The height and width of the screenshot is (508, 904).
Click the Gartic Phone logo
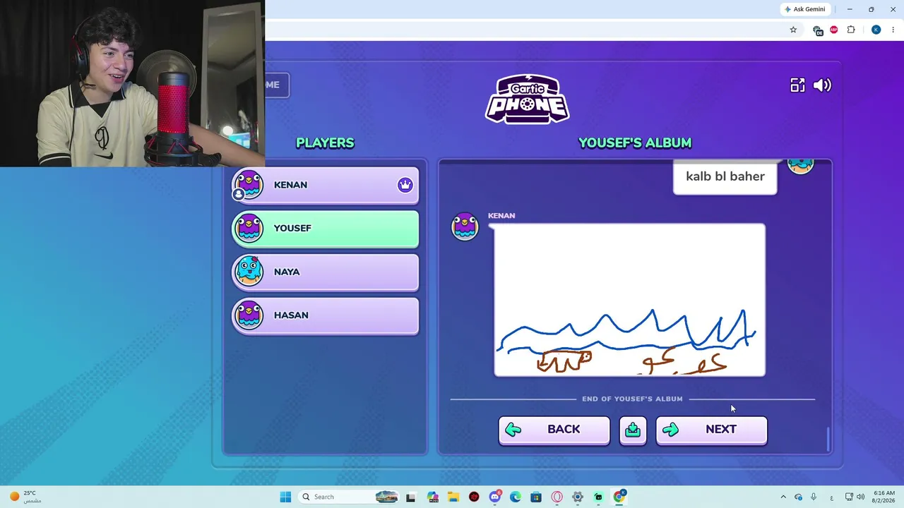[528, 99]
